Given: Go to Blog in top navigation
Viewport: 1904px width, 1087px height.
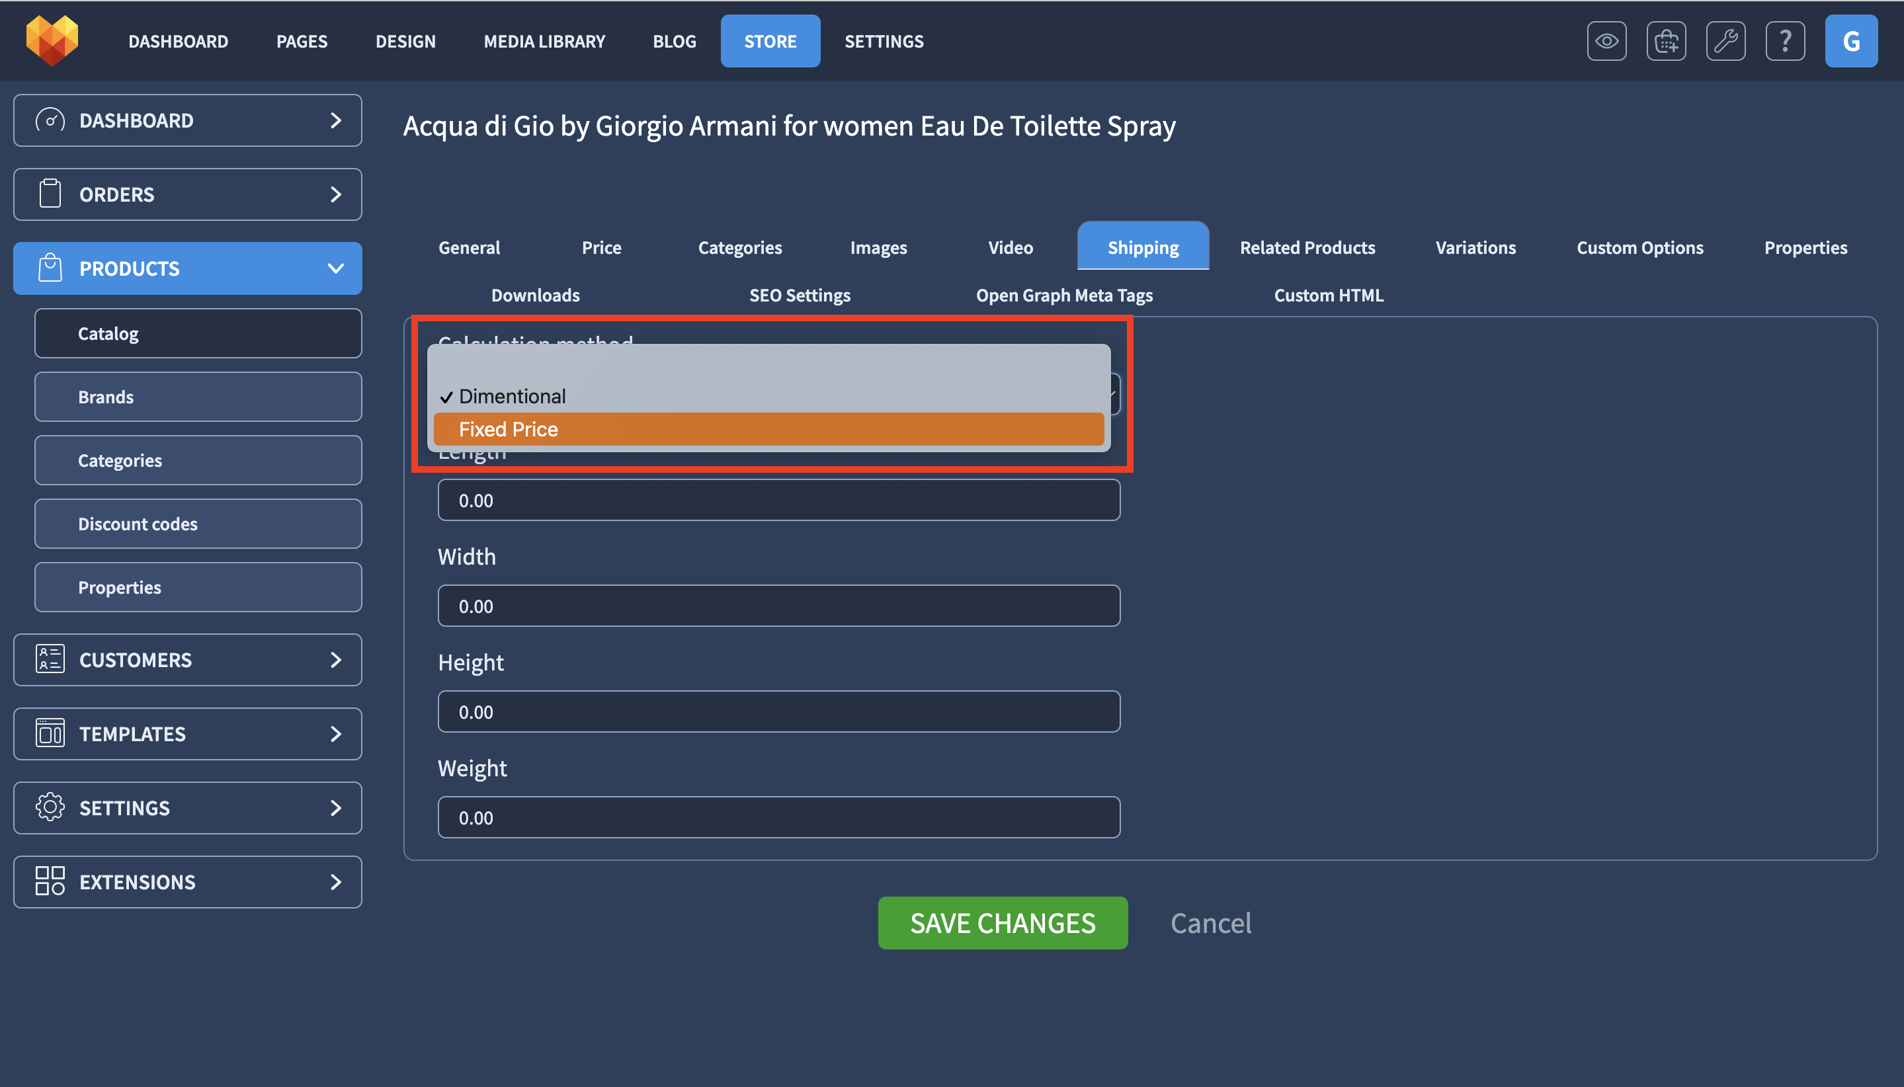Looking at the screenshot, I should pyautogui.click(x=675, y=41).
